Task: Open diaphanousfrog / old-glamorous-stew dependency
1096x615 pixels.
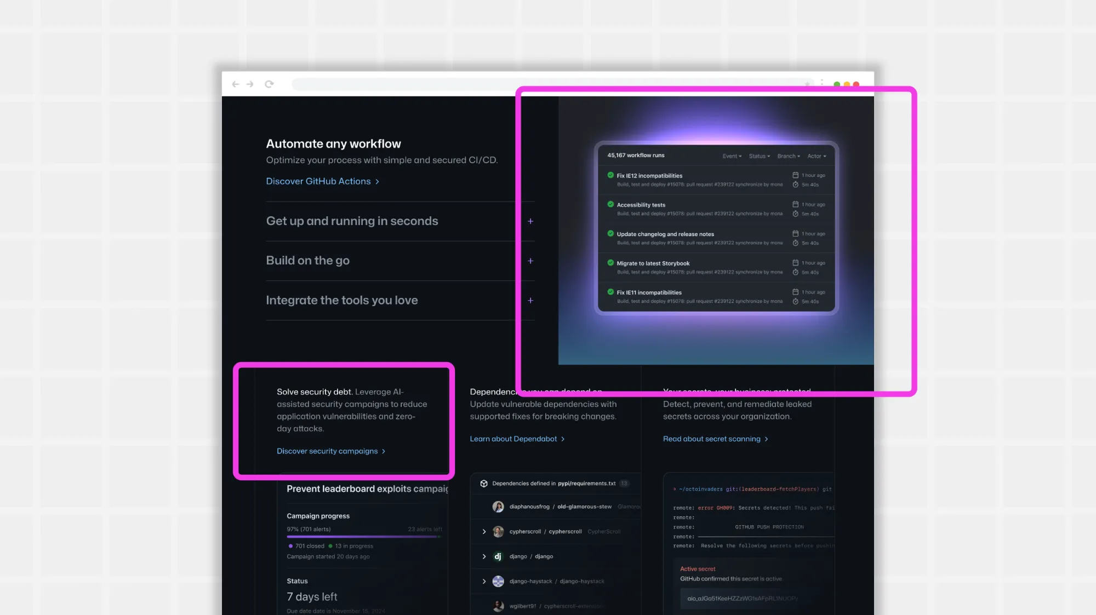Action: [x=560, y=507]
